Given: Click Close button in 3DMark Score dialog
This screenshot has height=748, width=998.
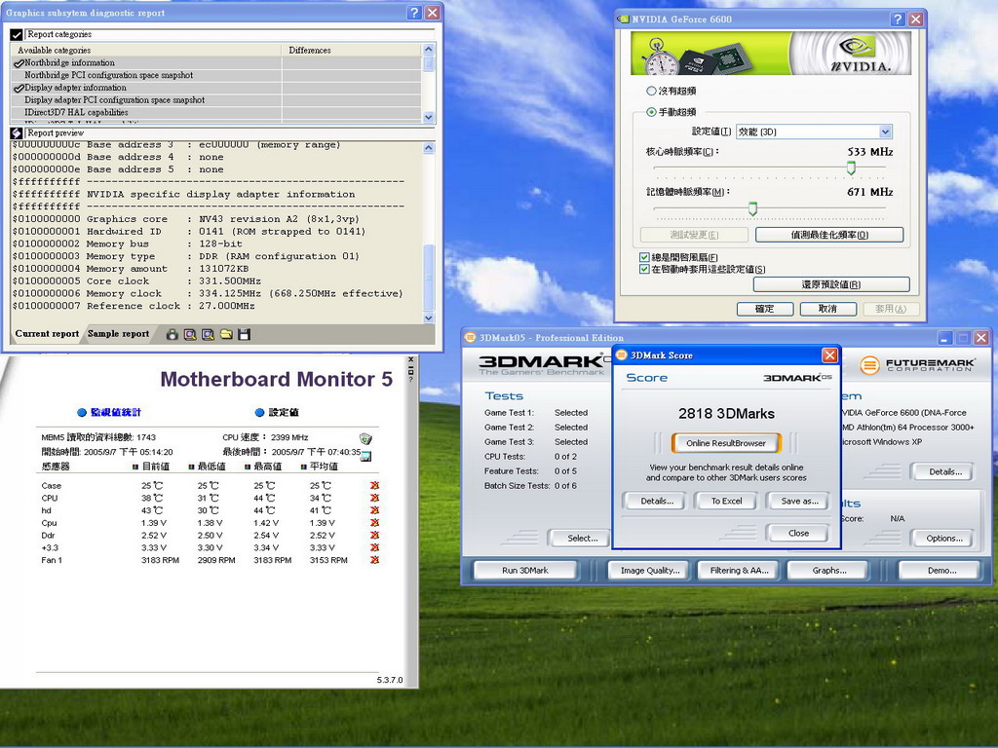Looking at the screenshot, I should 798,533.
